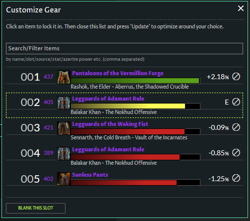Click the BLANK THIS SLOT button
The height and width of the screenshot is (221, 250).
pos(36,208)
